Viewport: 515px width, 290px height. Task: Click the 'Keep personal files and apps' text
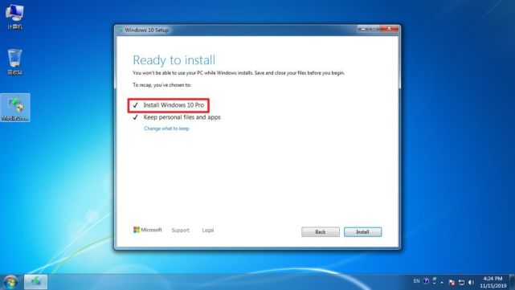[182, 117]
